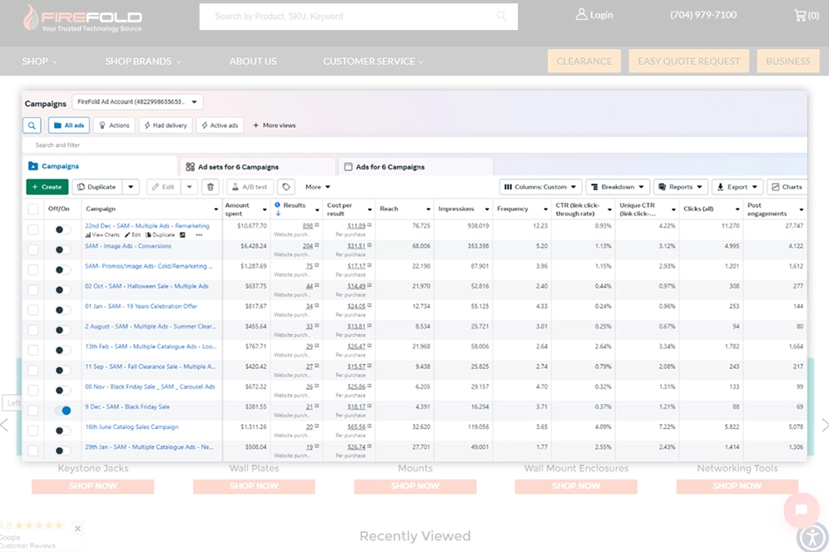Toggle the 22nd Dec SAM campaign switch
Image resolution: width=829 pixels, height=552 pixels.
point(62,229)
